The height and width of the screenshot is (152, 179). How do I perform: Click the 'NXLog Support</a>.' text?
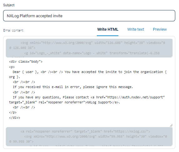[103, 102]
